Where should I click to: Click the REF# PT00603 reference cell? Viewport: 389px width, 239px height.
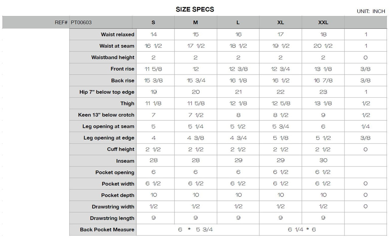coord(73,22)
